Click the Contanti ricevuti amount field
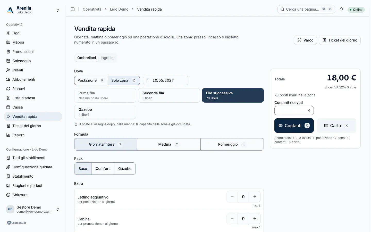This screenshot has width=371, height=232. [294, 111]
